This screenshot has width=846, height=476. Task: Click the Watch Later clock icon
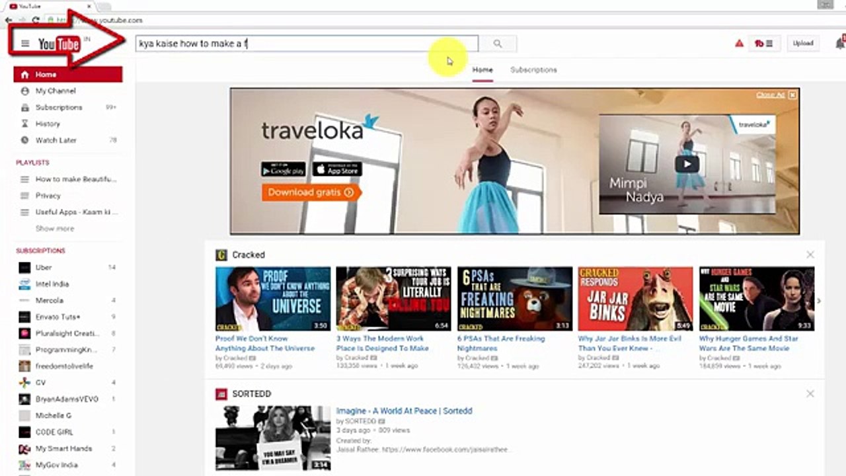tap(24, 140)
